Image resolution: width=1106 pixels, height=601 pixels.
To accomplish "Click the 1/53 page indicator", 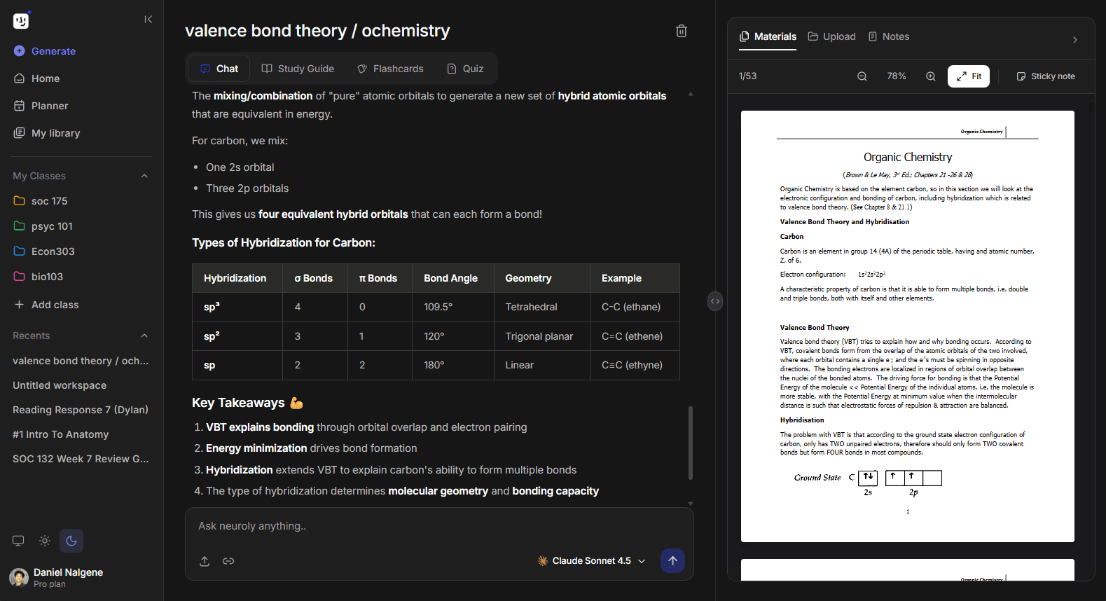I will point(748,76).
